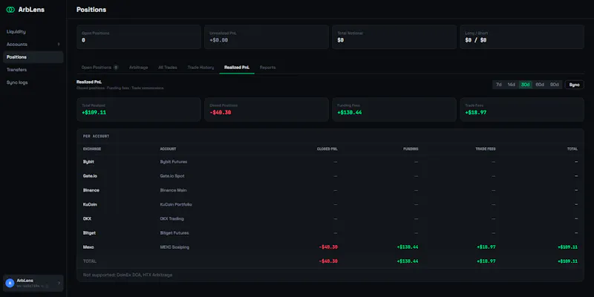Click the 'Not supported: CoinEx DCA, HTX Arbitrage' note
Screen dimensions: 594x297
click(x=128, y=275)
